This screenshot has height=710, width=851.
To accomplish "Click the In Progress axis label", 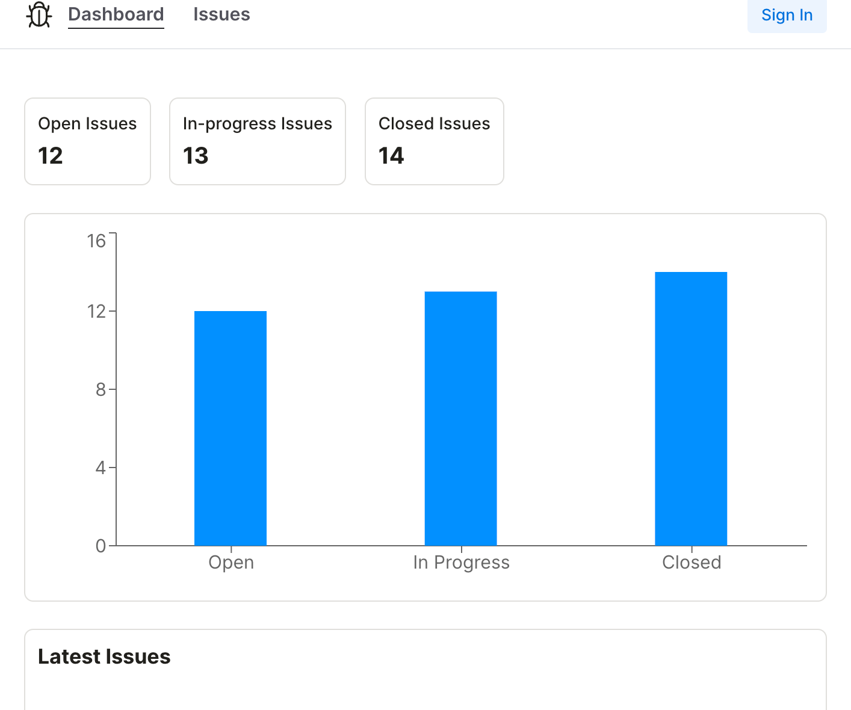I will (x=462, y=563).
